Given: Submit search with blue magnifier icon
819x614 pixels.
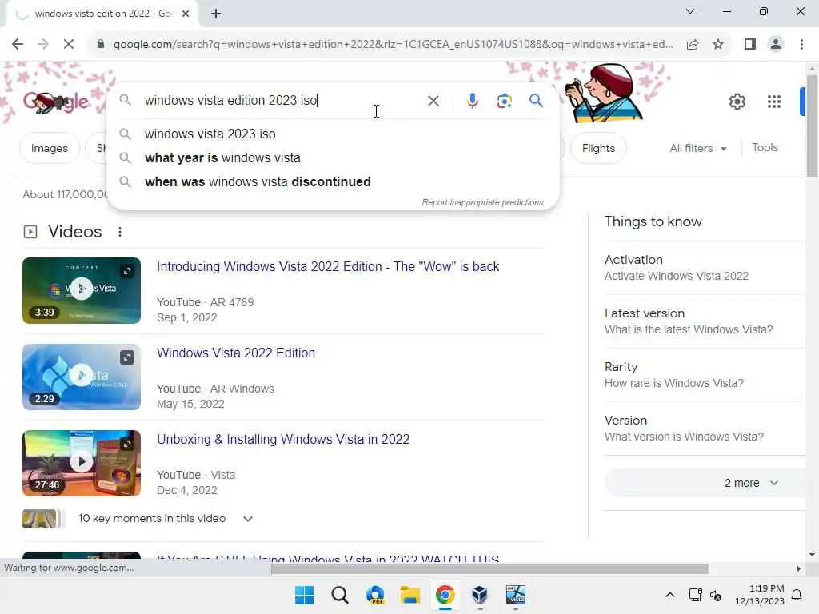Looking at the screenshot, I should pos(536,100).
